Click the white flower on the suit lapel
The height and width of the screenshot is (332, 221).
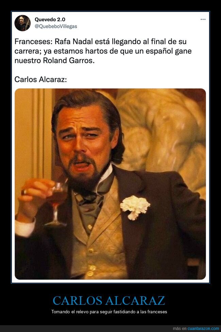(135, 207)
